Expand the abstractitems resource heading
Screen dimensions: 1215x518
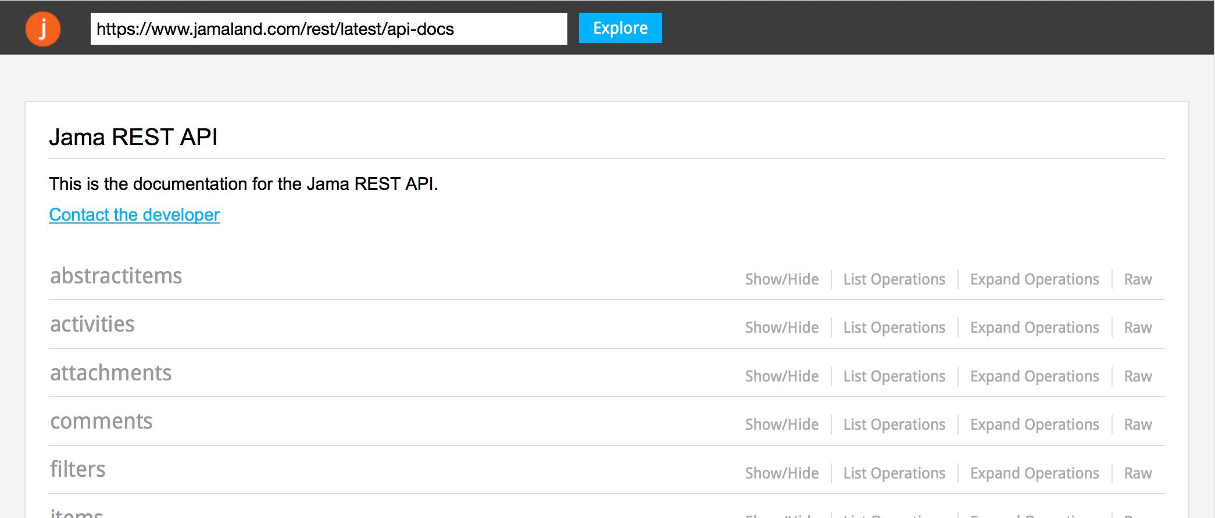tap(116, 276)
